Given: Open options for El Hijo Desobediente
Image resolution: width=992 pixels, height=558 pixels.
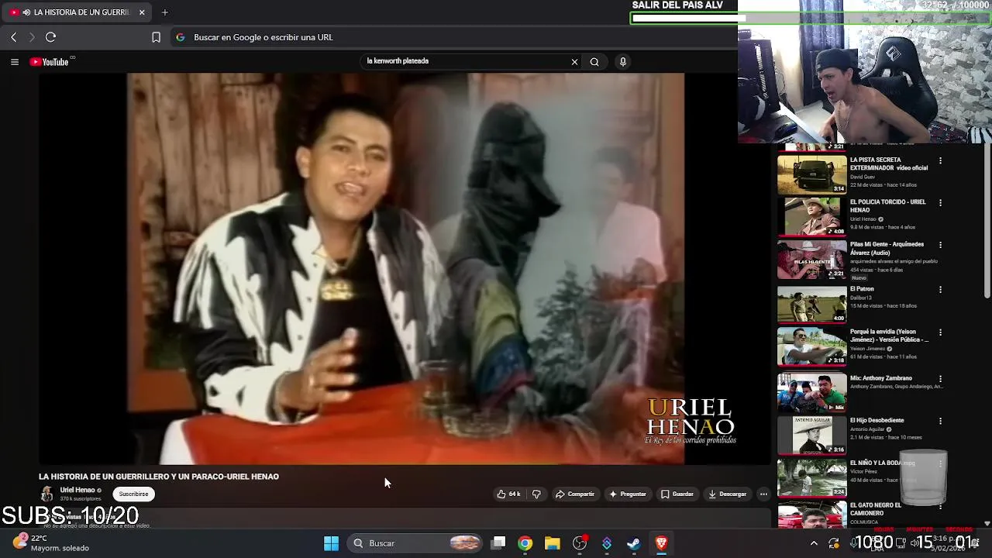Looking at the screenshot, I should coord(940,421).
